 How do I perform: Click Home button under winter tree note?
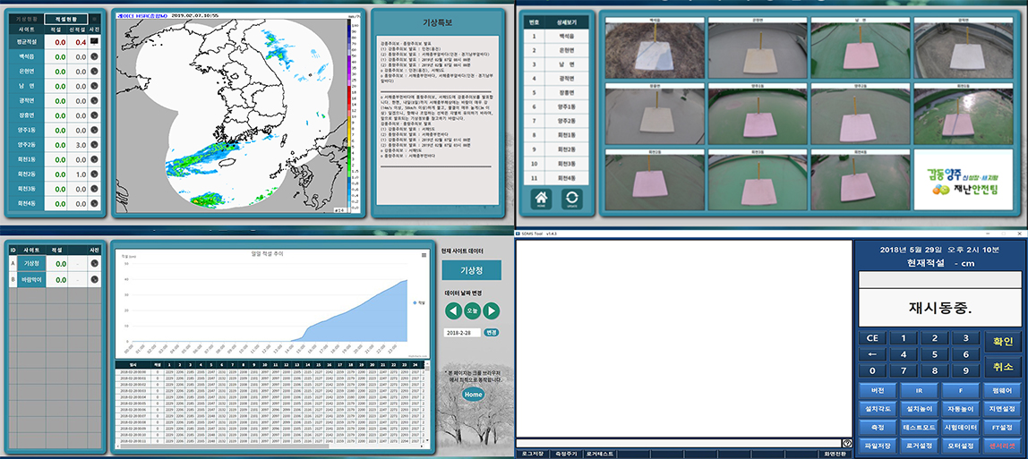(473, 395)
